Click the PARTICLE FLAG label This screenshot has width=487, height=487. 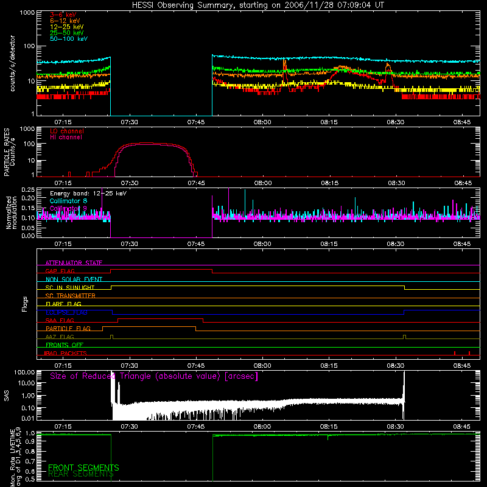click(x=68, y=329)
